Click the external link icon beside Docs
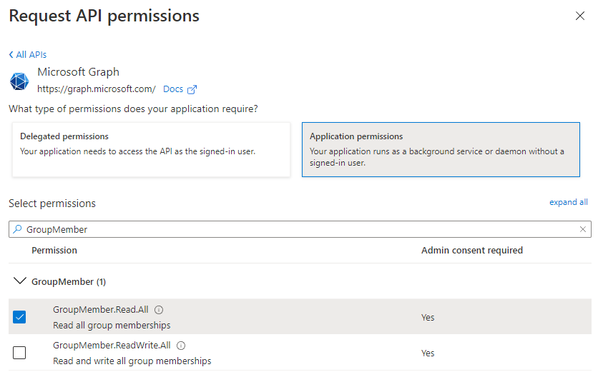The height and width of the screenshot is (392, 603). 192,89
